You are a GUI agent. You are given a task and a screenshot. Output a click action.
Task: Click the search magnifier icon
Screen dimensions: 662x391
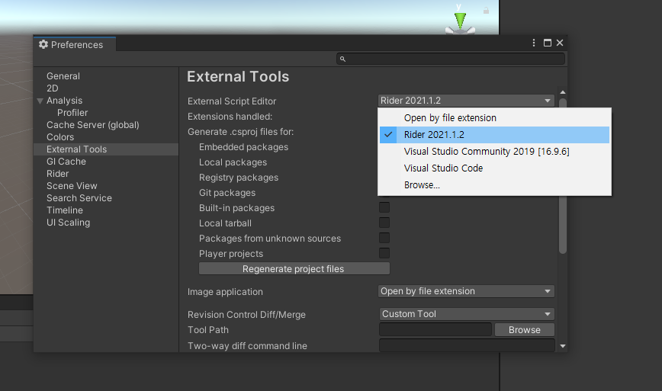pyautogui.click(x=343, y=59)
